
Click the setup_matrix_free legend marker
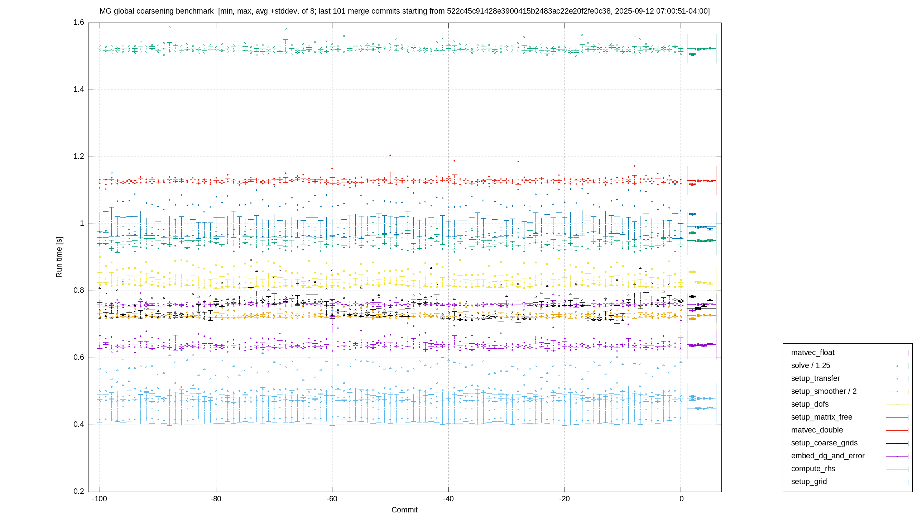[x=897, y=417]
